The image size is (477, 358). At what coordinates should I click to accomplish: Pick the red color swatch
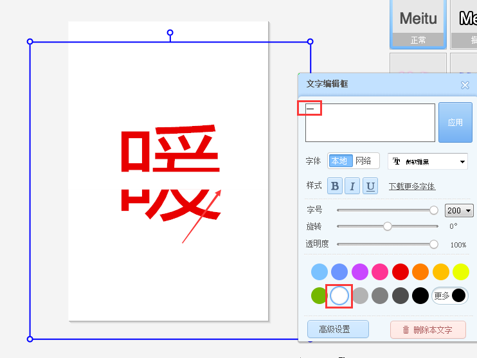coord(401,272)
